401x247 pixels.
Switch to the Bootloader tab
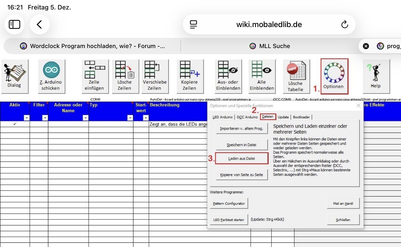coord(301,117)
